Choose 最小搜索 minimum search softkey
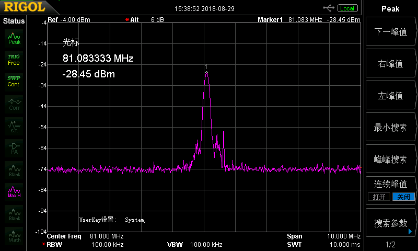This screenshot has height=251, width=418. [390, 128]
